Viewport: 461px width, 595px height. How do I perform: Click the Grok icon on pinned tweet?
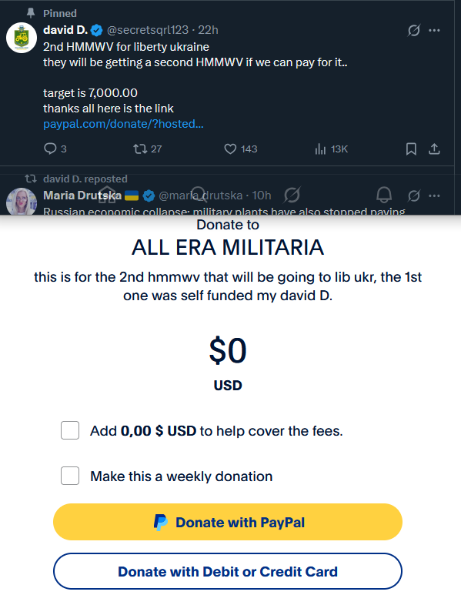tap(413, 30)
